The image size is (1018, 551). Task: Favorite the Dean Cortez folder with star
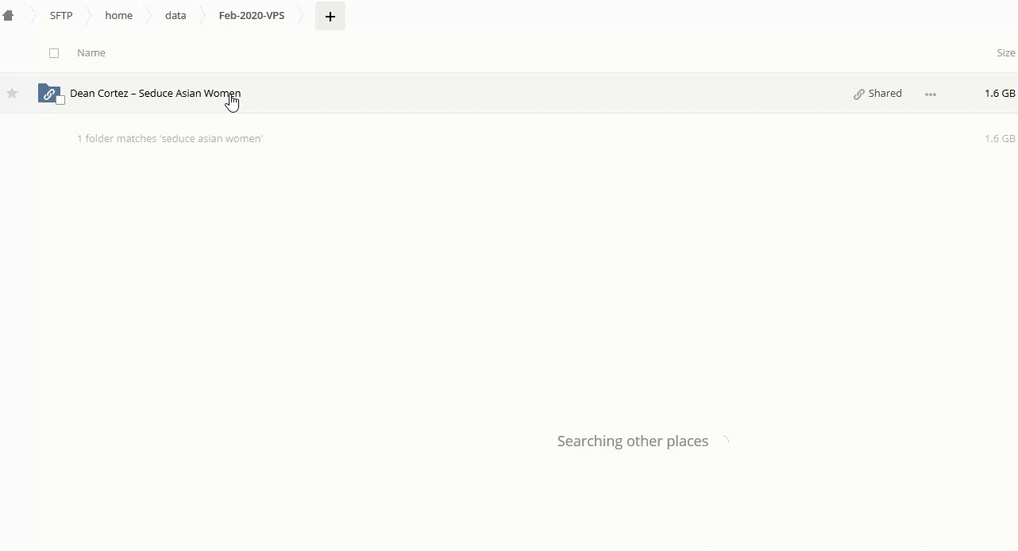pos(12,94)
